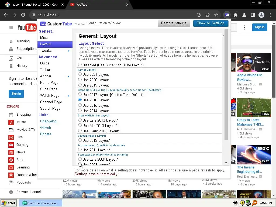
Task: Open the Topbar settings section
Action: 55,70
